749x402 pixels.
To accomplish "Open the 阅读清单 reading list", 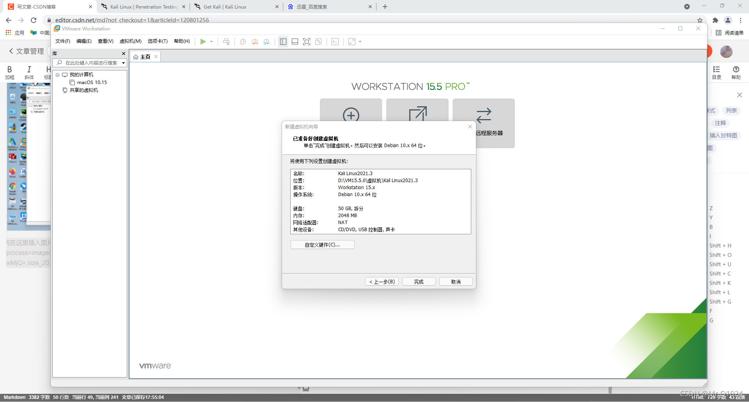I will (x=730, y=33).
